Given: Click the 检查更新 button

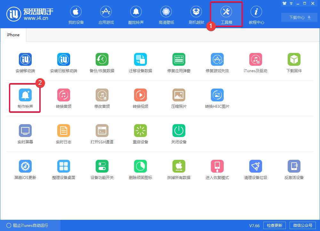Looking at the screenshot, I should [274, 226].
